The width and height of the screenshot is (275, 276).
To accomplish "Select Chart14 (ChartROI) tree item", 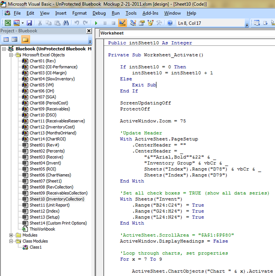I will click(48, 139).
